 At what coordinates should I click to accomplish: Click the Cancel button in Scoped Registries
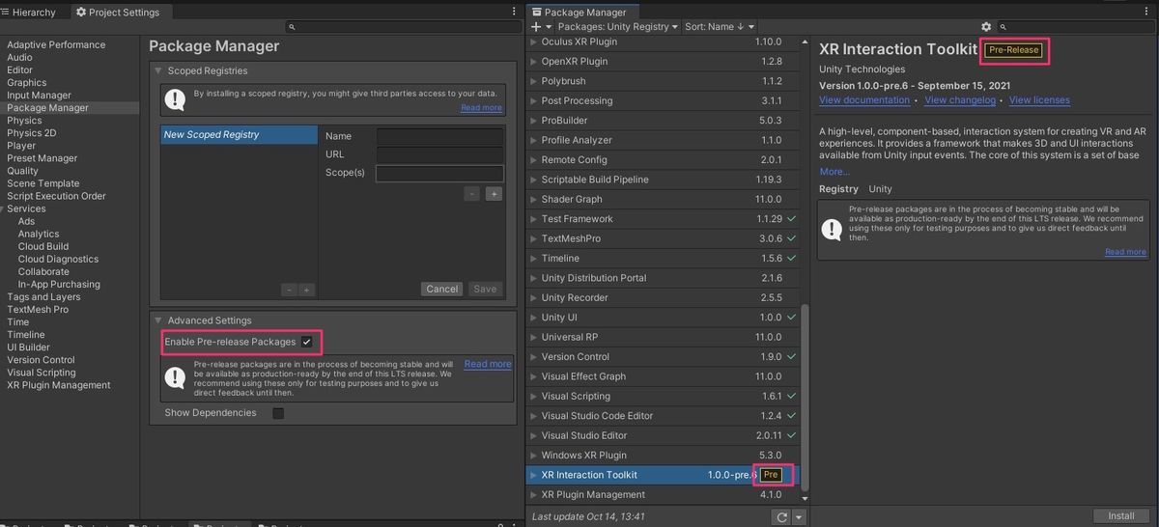coord(442,289)
